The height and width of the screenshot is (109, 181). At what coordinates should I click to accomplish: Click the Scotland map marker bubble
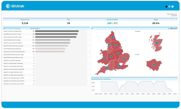coord(157,43)
